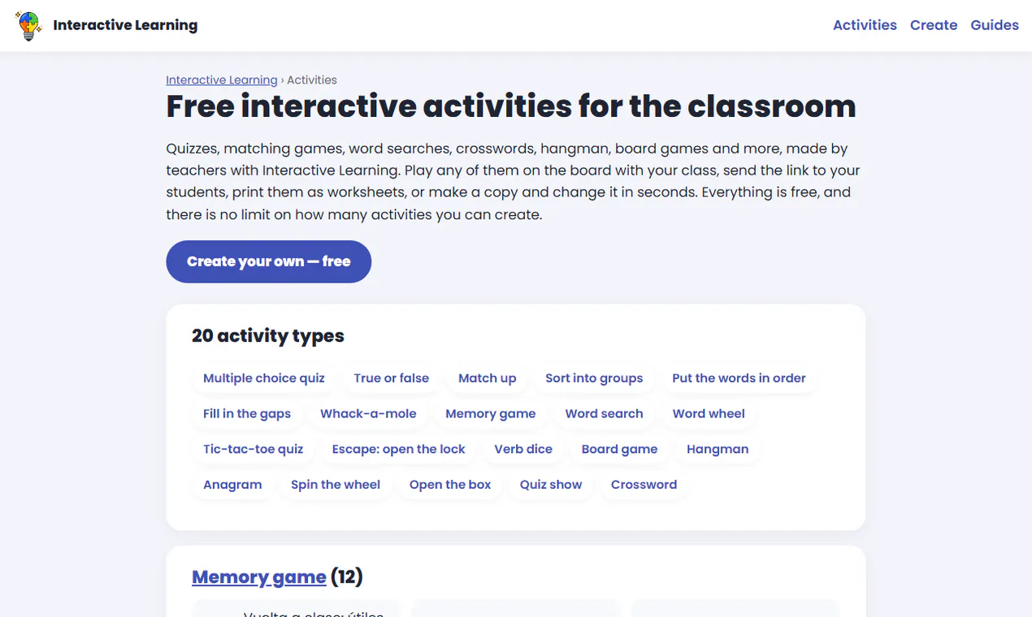This screenshot has height=617, width=1032.
Task: Click the 'Free interactive activities for the classroom' heading
Action: coord(511,106)
